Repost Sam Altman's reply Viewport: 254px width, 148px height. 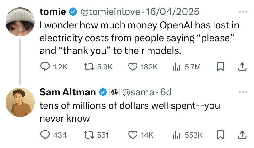pyautogui.click(x=88, y=135)
